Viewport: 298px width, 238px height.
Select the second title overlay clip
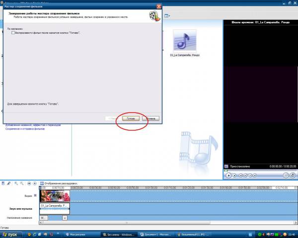[x=65, y=218]
